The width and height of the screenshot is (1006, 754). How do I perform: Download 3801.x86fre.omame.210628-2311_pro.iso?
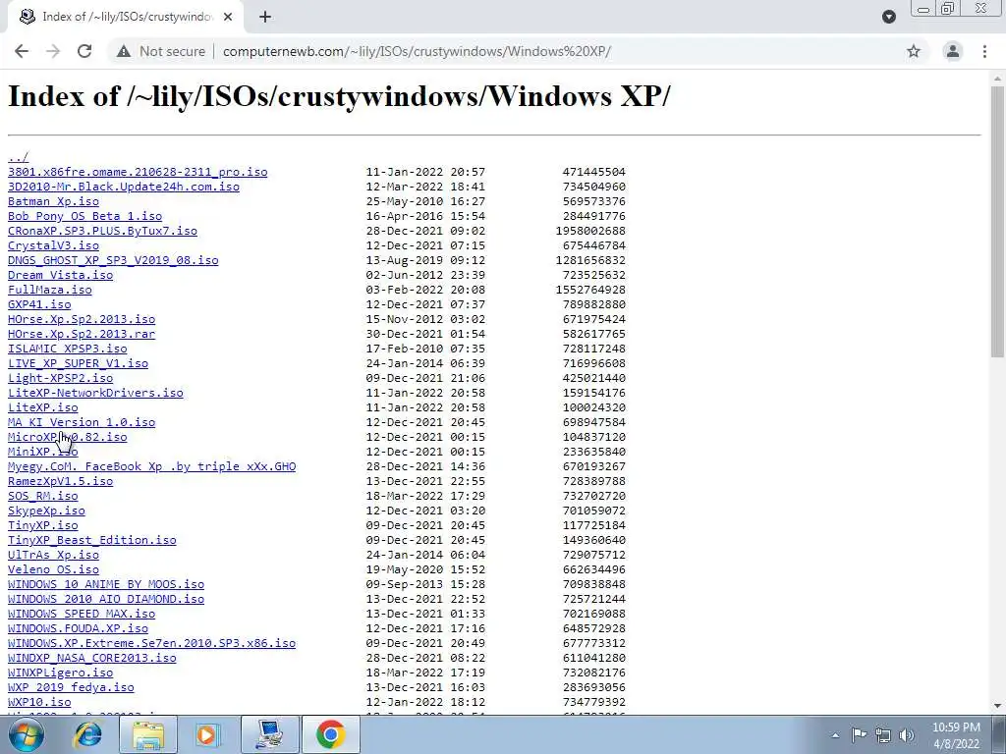point(138,172)
